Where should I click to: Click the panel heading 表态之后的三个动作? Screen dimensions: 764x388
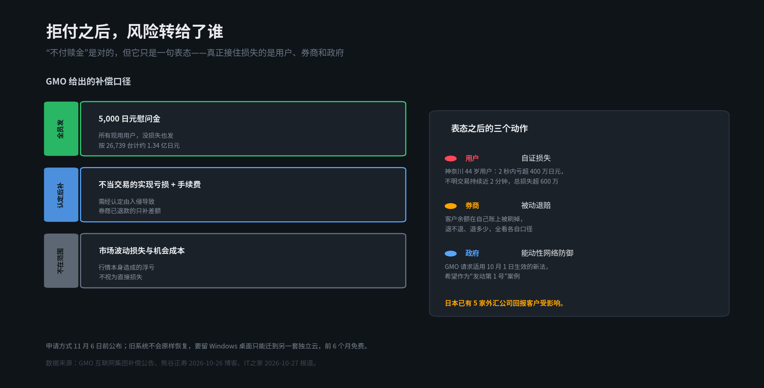[489, 129]
